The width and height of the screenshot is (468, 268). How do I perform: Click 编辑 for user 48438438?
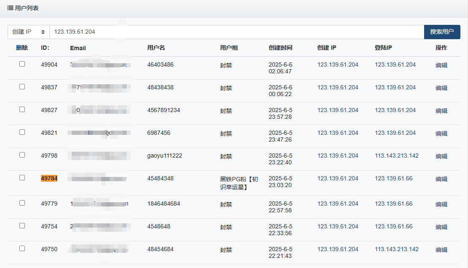(x=441, y=88)
